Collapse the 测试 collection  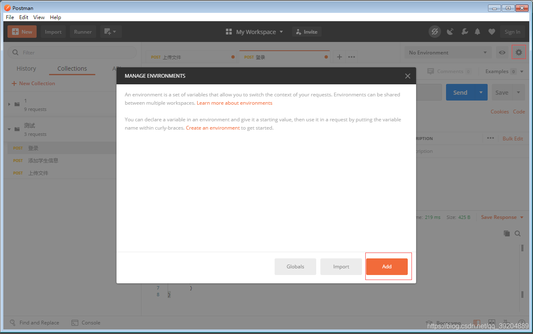[x=9, y=129]
